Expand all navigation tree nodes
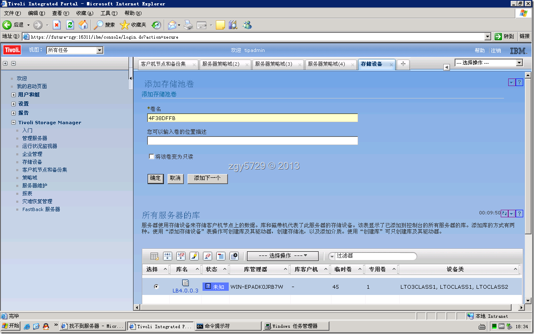534x334 pixels. click(5, 64)
